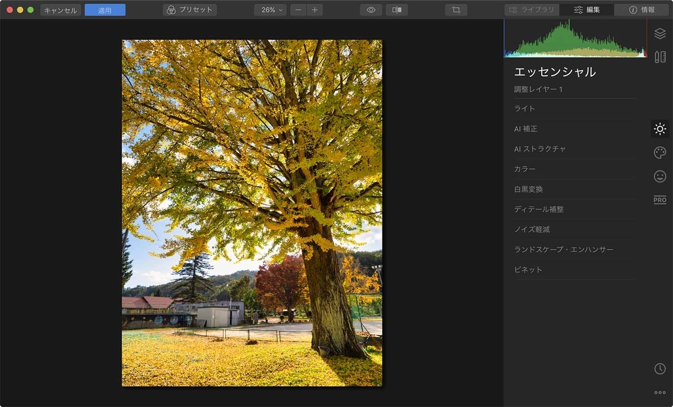The image size is (673, 407).
Task: Open the Layers panel icon
Action: [x=660, y=34]
